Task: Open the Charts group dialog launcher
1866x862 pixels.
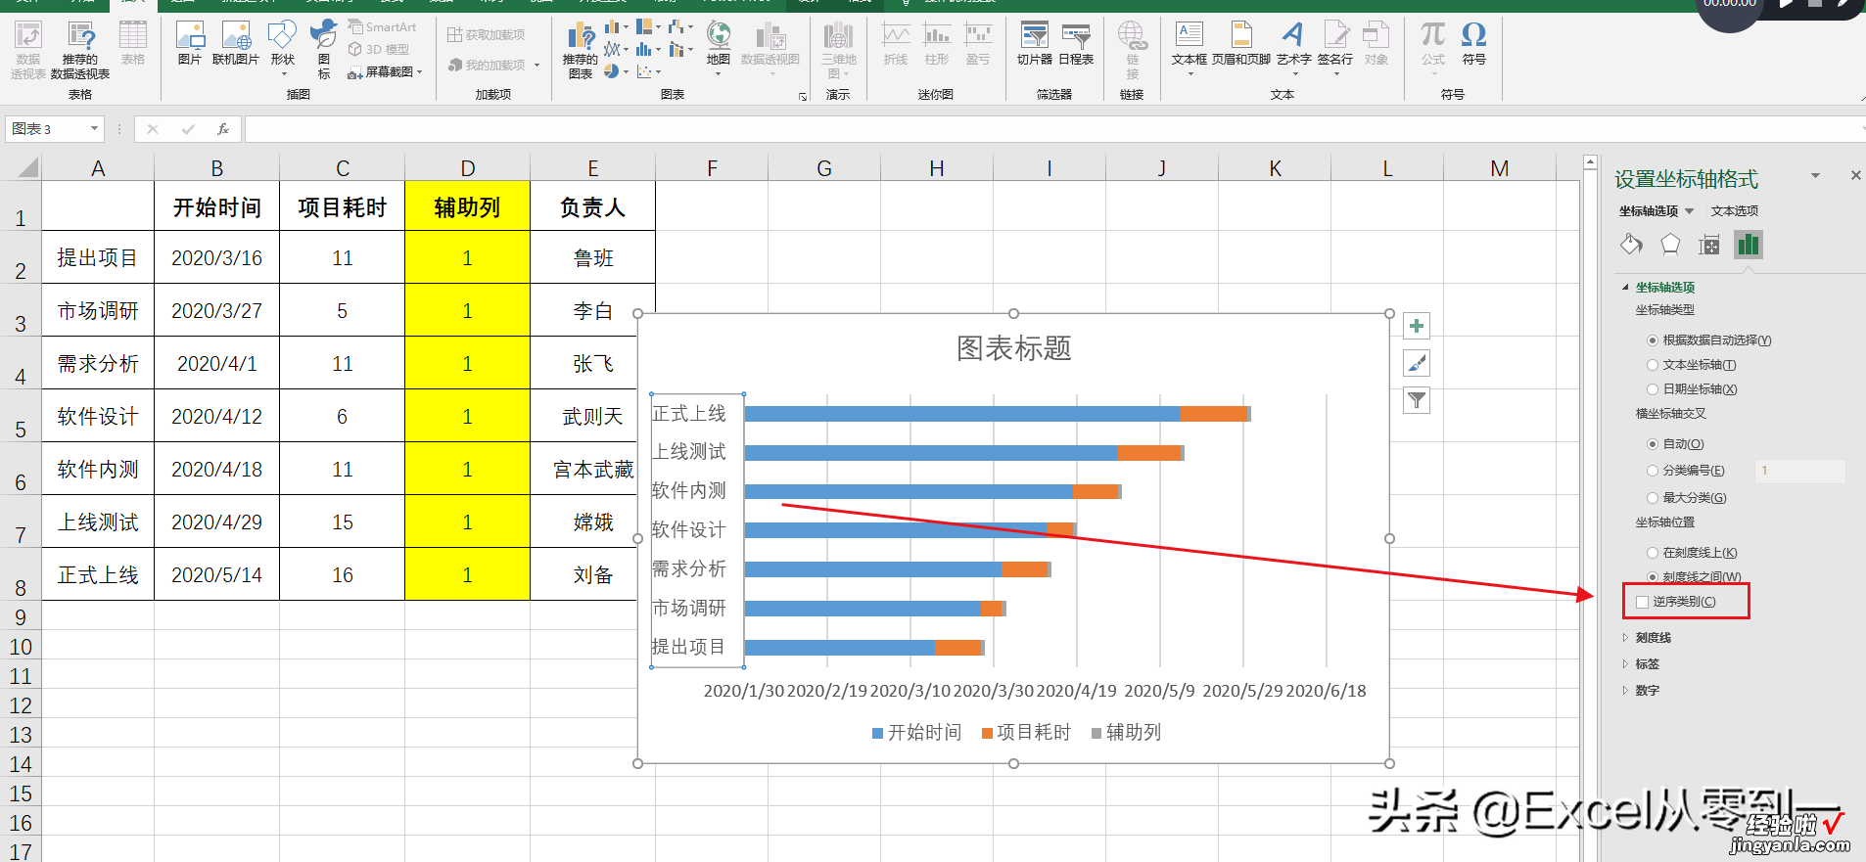Action: coord(803,97)
